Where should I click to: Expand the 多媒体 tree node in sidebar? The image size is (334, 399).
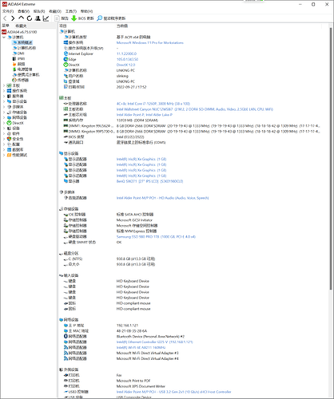point(4,107)
